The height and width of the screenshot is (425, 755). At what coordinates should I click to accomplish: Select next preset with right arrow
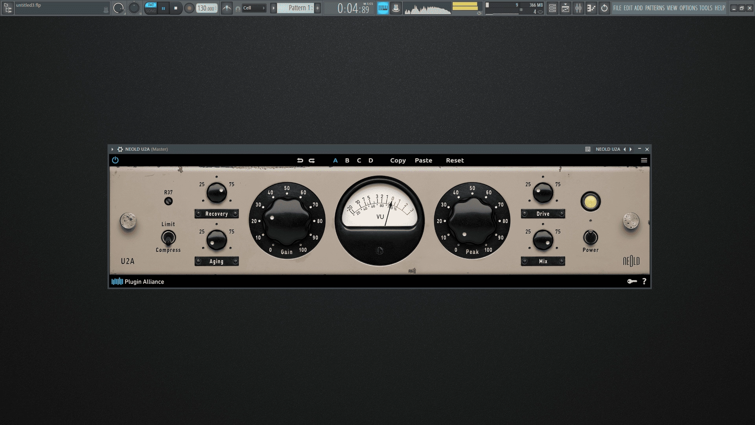coord(631,150)
